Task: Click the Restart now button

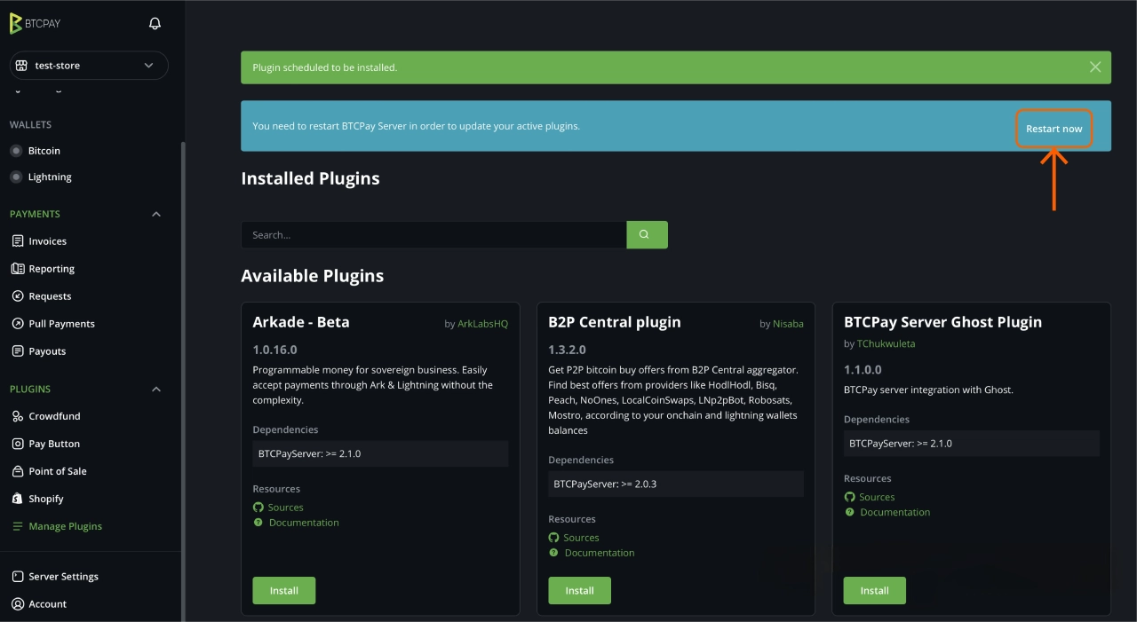Action: (1054, 128)
